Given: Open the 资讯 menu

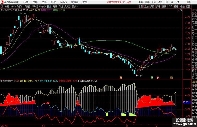Looking at the screenshot, I should 44,2.
